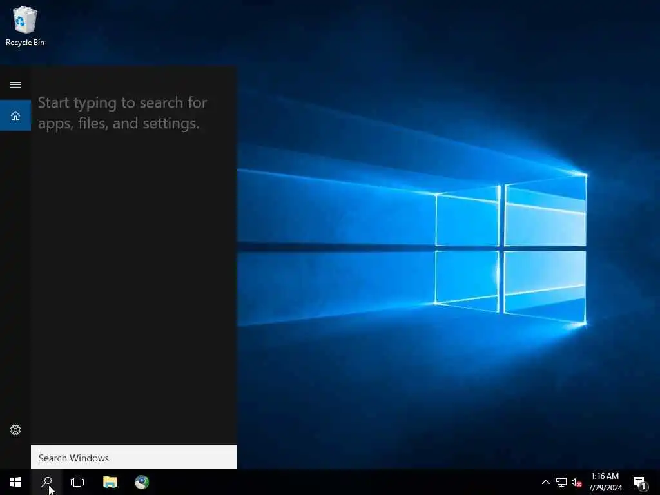The height and width of the screenshot is (495, 660).
Task: Toggle the taskbar search magnifier icon
Action: pos(46,482)
